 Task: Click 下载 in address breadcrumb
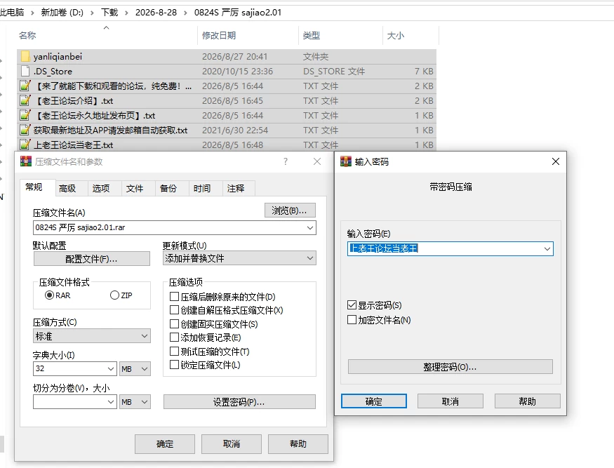pos(109,13)
